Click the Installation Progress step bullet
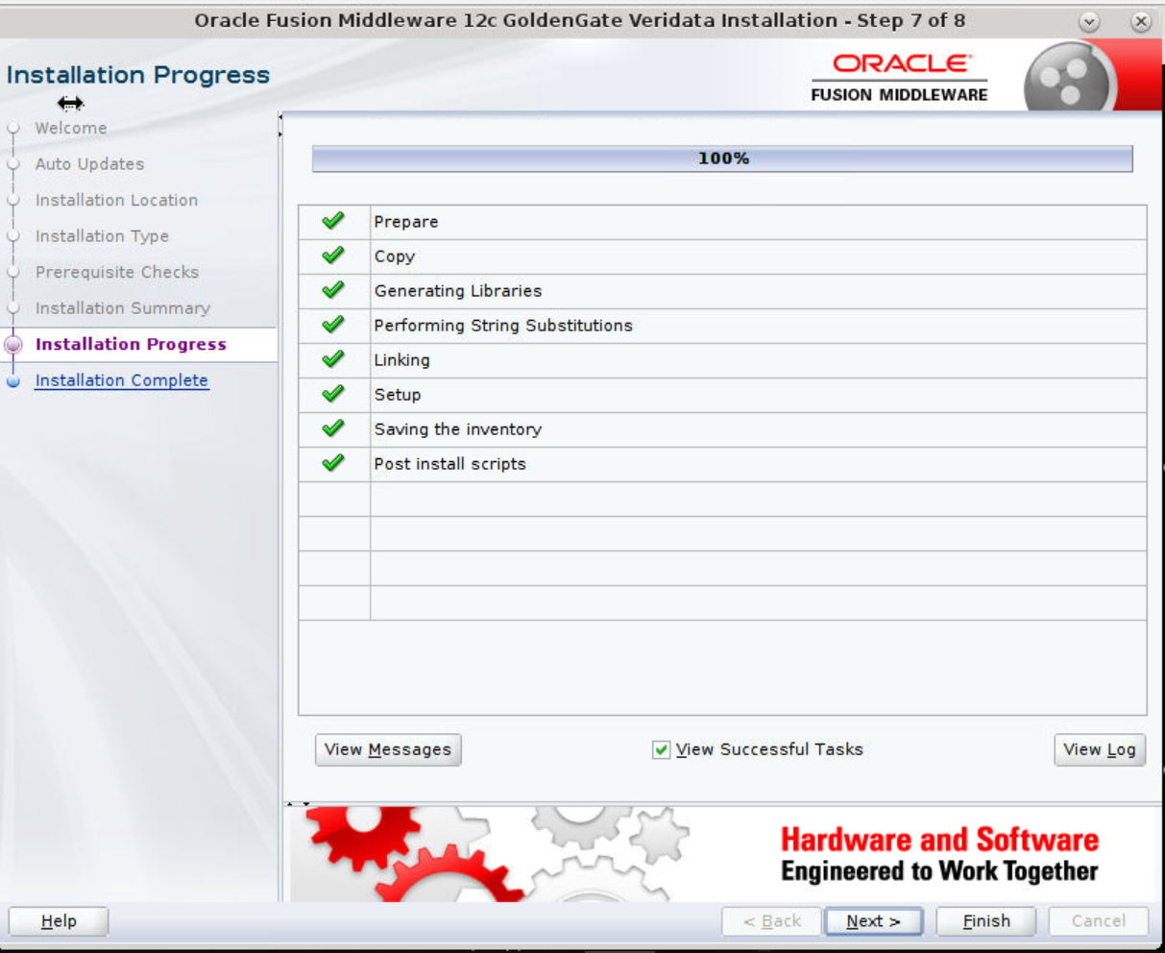Image resolution: width=1165 pixels, height=953 pixels. tap(13, 344)
